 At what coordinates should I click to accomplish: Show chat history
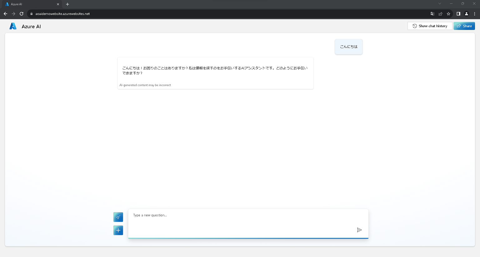[430, 26]
